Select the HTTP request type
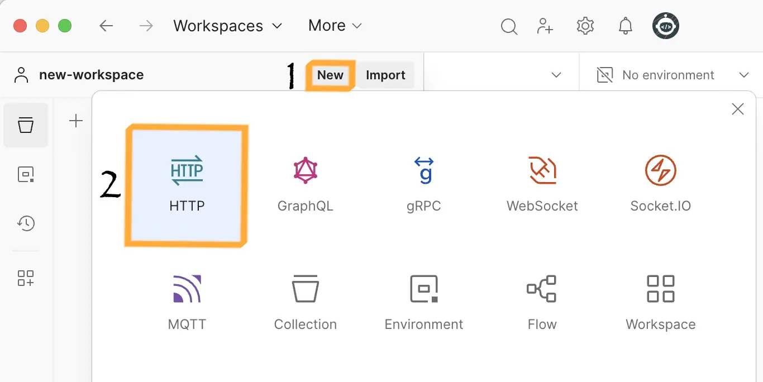 pyautogui.click(x=187, y=185)
